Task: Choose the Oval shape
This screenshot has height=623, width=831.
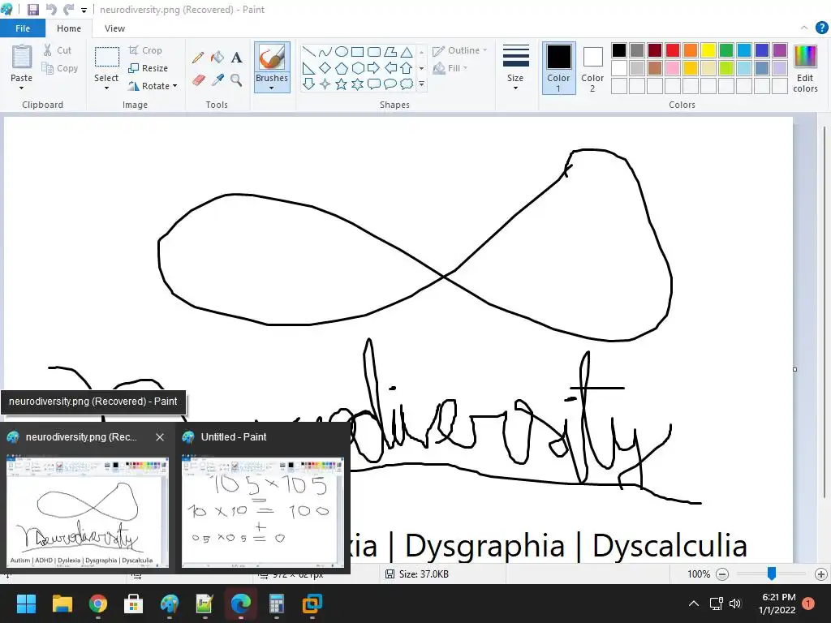Action: pyautogui.click(x=342, y=52)
